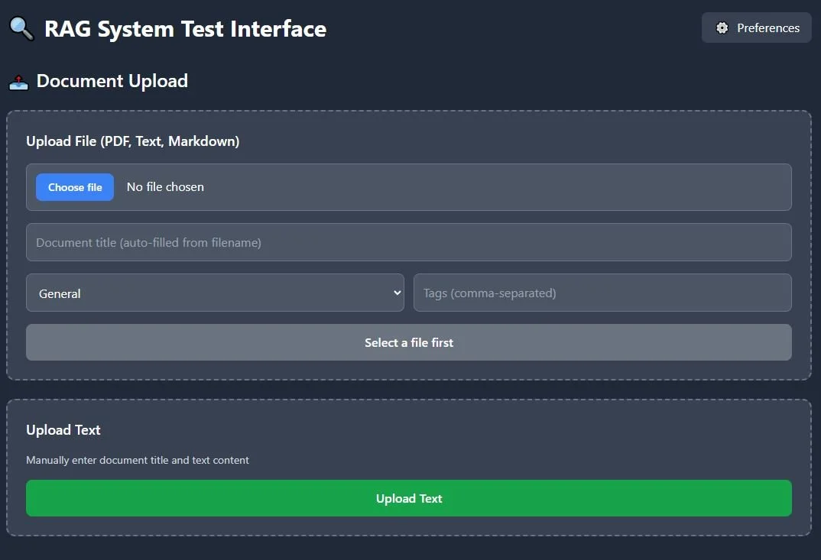Click the gray Select a file first button
Screen dimensions: 821x560
[x=408, y=343]
